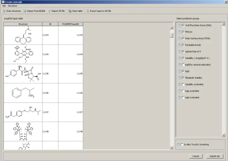Screen dimensions: 228x161
Task: Click help icon for logP neutral molecules
Action: pos(179,64)
